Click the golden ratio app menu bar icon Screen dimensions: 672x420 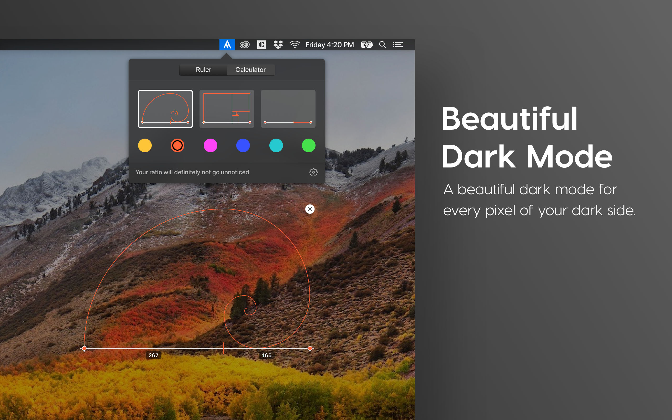pyautogui.click(x=227, y=45)
